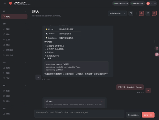
Task: Select the system theme monitor icon
Action: (x=148, y=4)
